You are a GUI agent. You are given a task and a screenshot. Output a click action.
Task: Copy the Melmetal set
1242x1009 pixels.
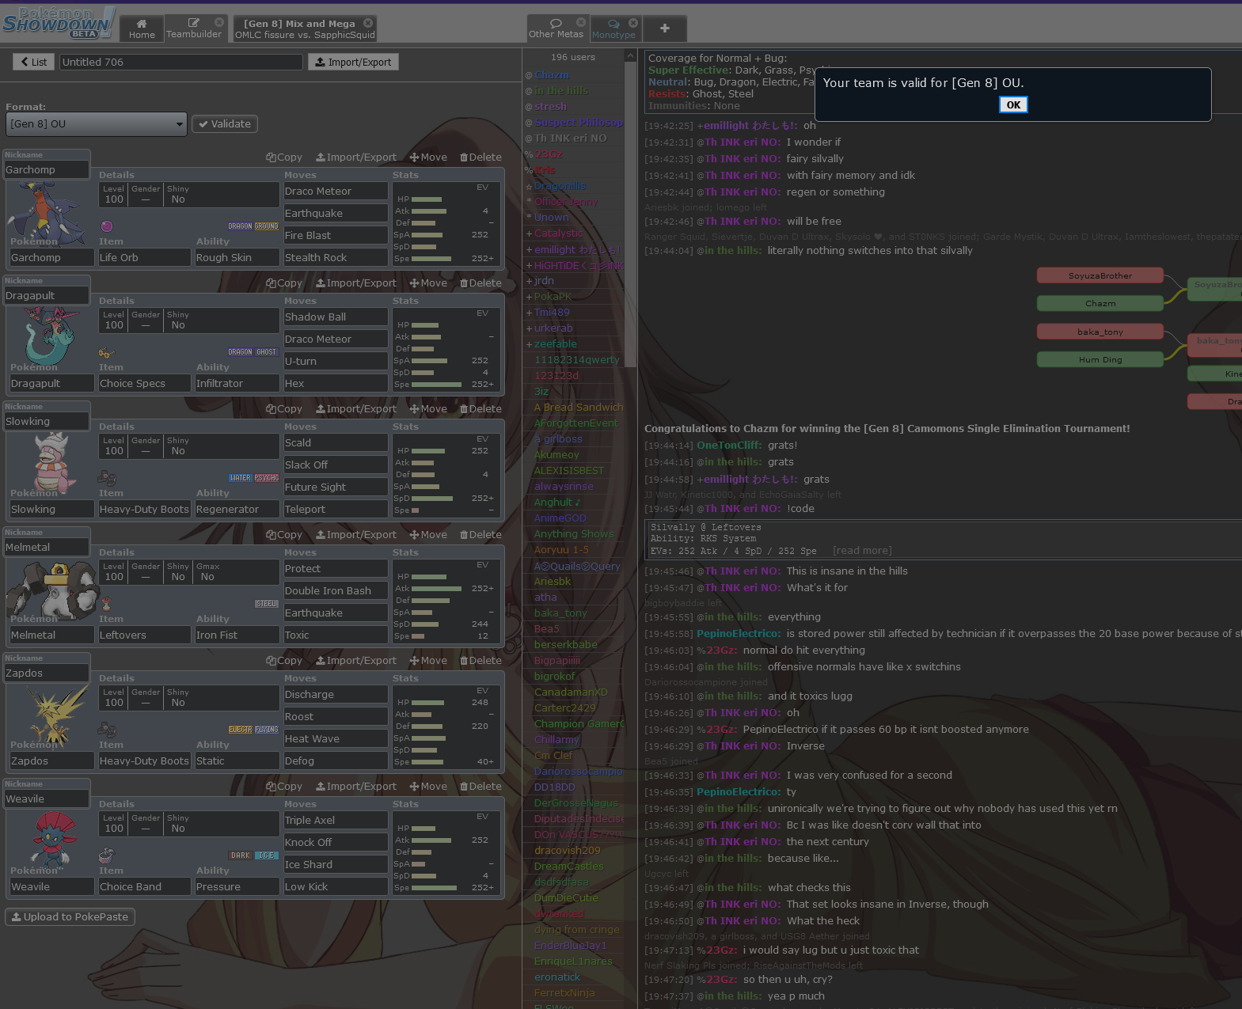(284, 535)
